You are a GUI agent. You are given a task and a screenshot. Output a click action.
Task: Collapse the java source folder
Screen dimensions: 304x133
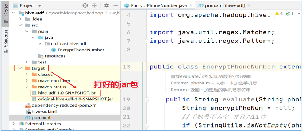(33, 38)
